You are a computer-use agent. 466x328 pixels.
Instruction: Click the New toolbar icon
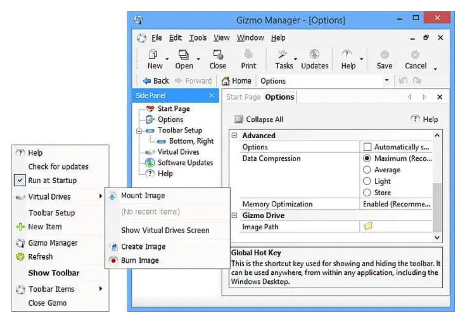pos(153,54)
